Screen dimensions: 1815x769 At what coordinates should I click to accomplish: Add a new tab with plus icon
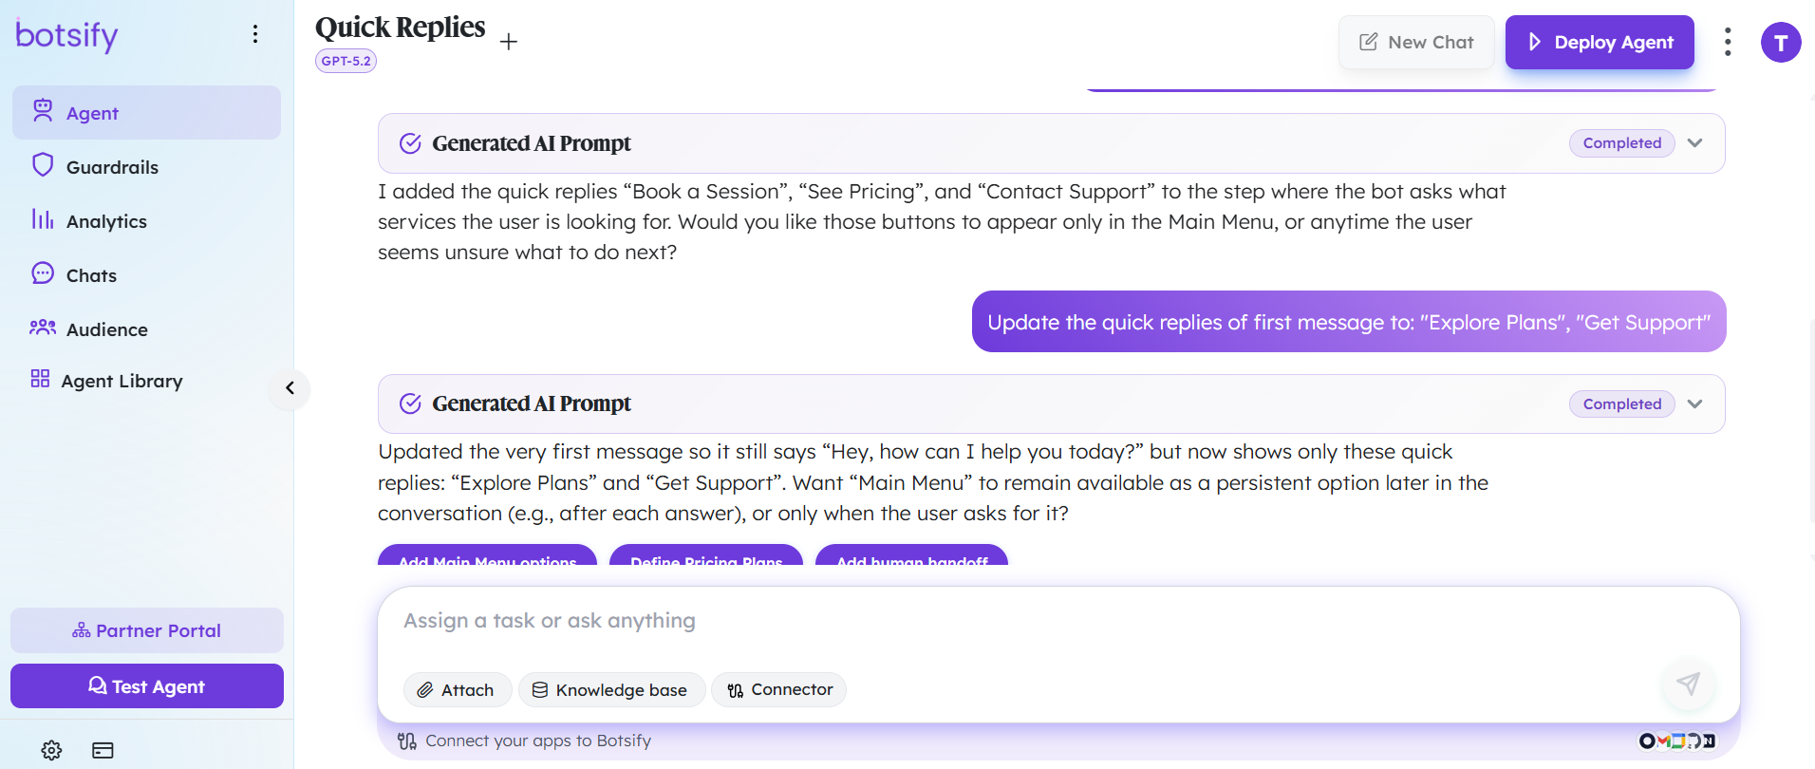tap(509, 42)
